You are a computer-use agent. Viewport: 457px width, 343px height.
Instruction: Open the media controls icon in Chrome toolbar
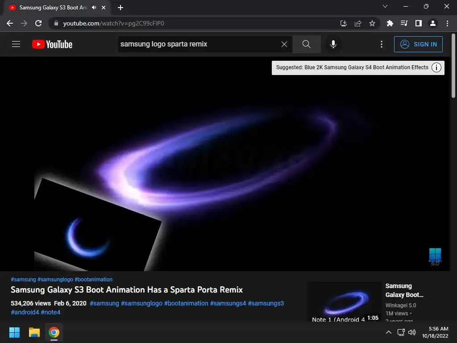404,23
